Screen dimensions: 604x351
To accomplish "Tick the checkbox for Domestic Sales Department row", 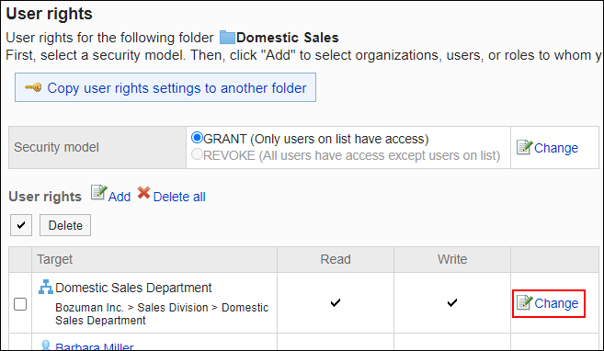I will tap(20, 304).
